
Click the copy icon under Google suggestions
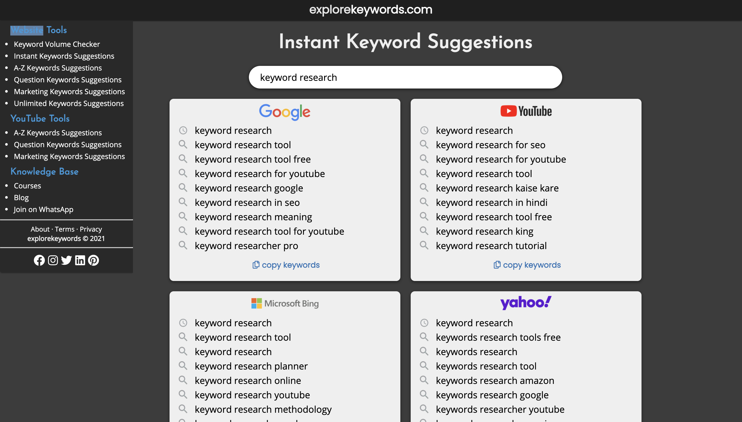[256, 264]
